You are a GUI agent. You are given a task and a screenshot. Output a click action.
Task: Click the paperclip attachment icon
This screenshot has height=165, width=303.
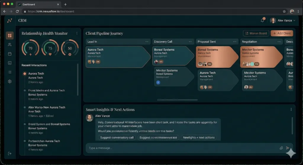point(281,148)
